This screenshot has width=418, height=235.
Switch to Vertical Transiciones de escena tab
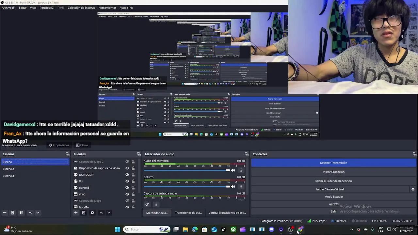(227, 213)
